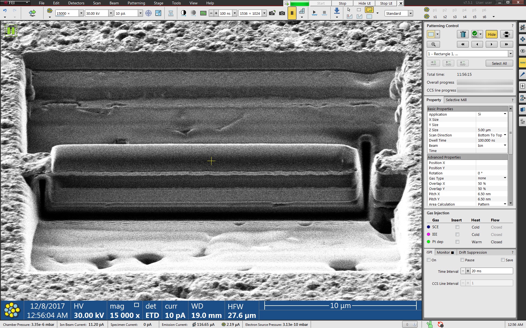This screenshot has height=328, width=526.
Task: Click the Select All button
Action: 499,63
